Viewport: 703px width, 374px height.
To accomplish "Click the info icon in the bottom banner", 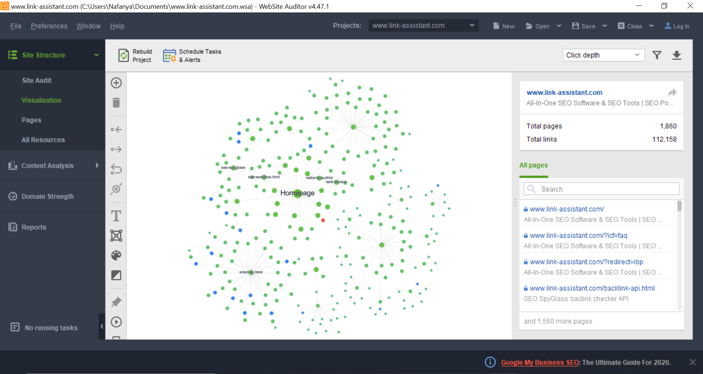I will [490, 362].
